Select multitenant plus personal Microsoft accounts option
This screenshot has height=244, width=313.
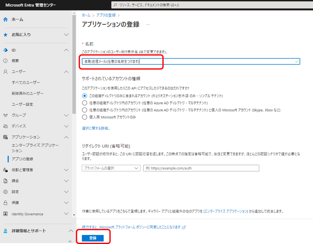point(85,110)
